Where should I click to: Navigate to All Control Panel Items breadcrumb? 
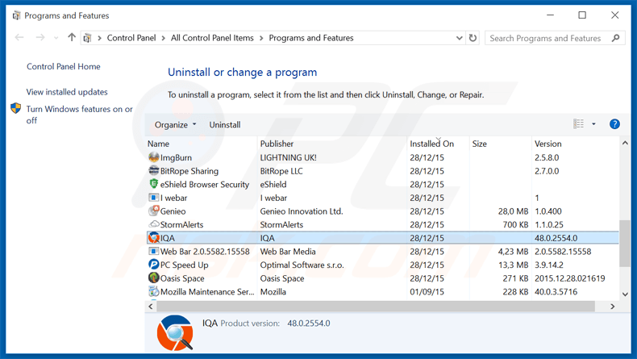(212, 38)
